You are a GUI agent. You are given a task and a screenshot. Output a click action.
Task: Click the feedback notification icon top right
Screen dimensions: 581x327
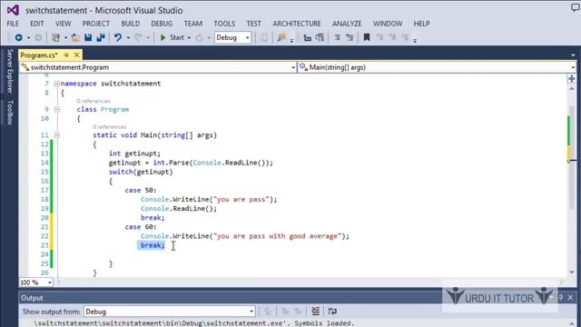coord(575,7)
